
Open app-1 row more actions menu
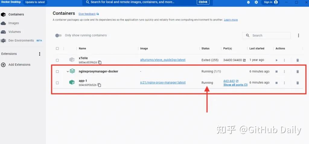point(284,83)
